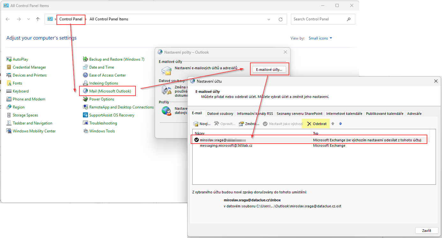Click Control Panel breadcrumb in address bar
Viewport: 442px width, 238px height.
(71, 19)
